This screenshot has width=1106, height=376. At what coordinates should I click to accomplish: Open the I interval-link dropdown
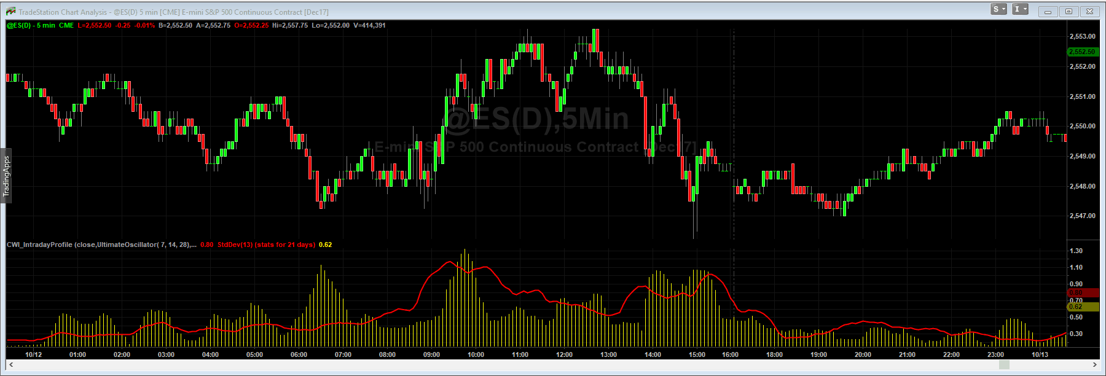tap(1020, 9)
